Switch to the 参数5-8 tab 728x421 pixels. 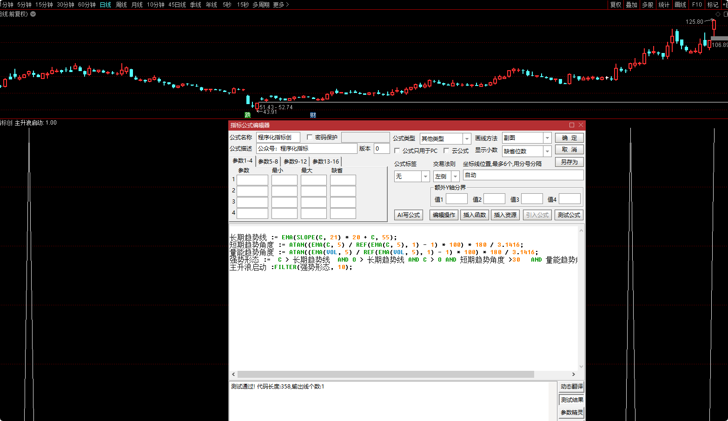(x=268, y=161)
